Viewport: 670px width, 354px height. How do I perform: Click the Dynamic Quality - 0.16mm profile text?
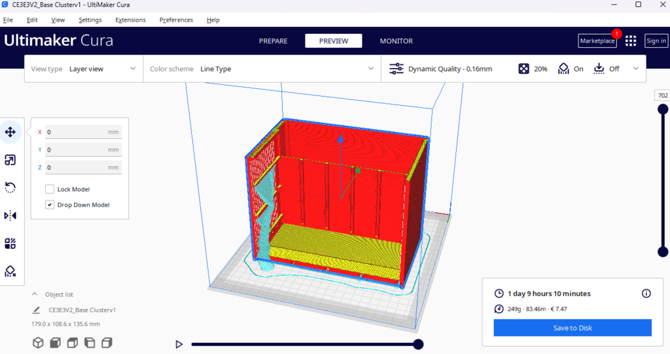coord(450,69)
